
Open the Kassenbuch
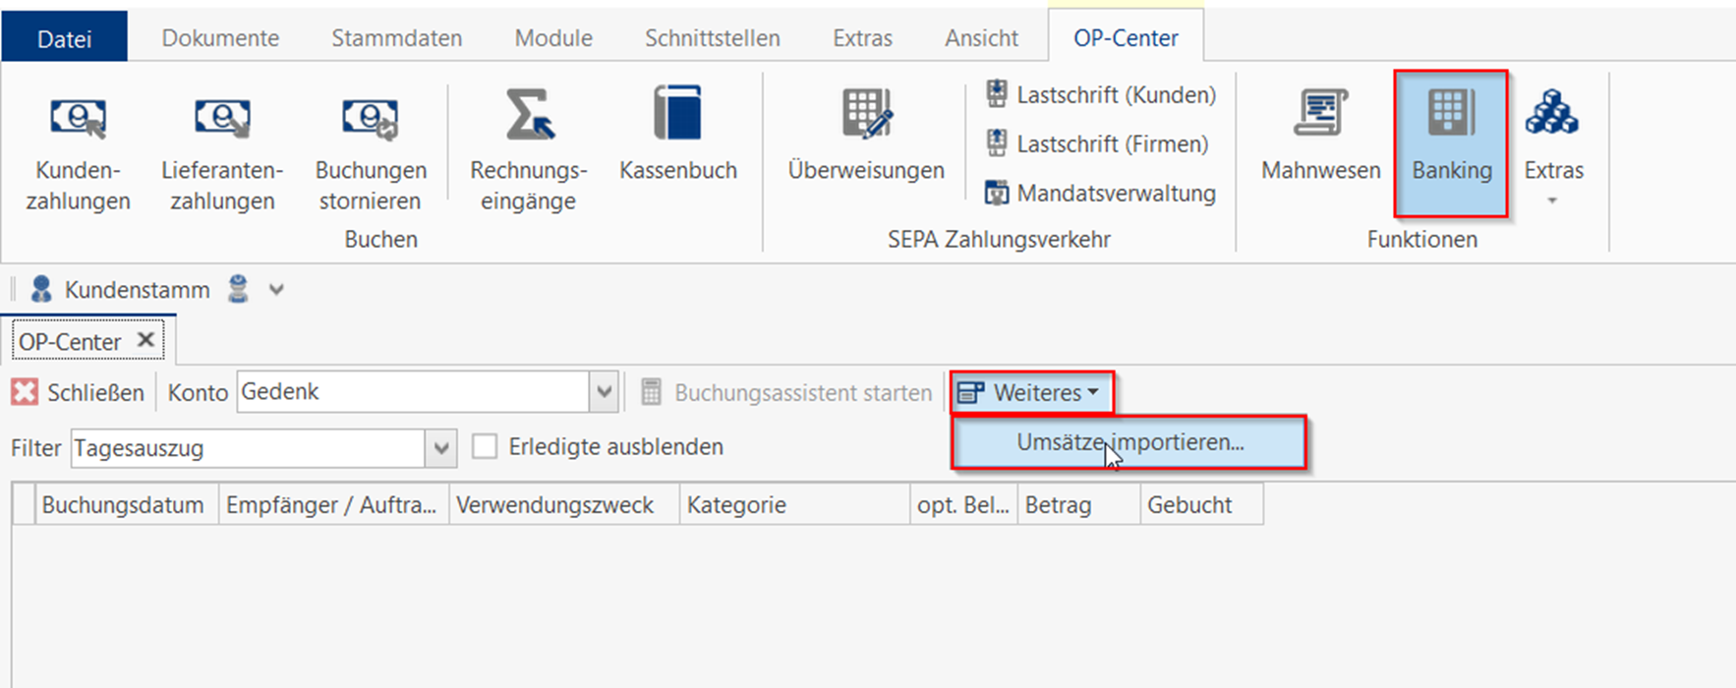tap(678, 138)
